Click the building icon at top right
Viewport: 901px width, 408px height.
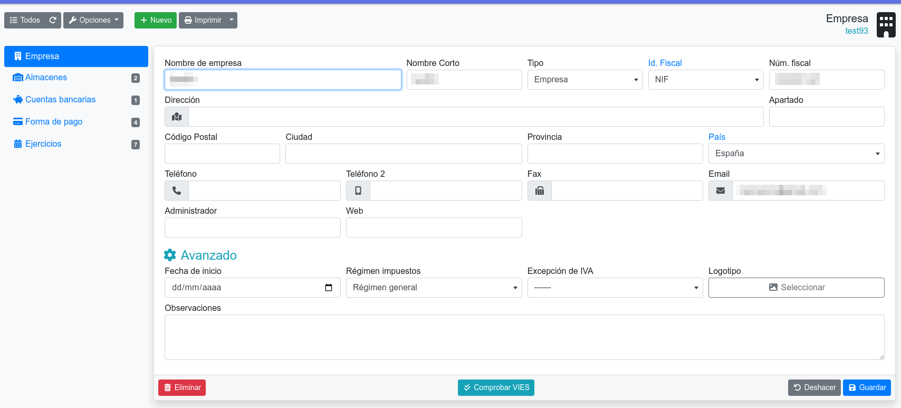pos(886,25)
